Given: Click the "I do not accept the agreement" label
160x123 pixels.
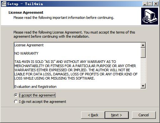Looking at the screenshot, I should 43,102.
